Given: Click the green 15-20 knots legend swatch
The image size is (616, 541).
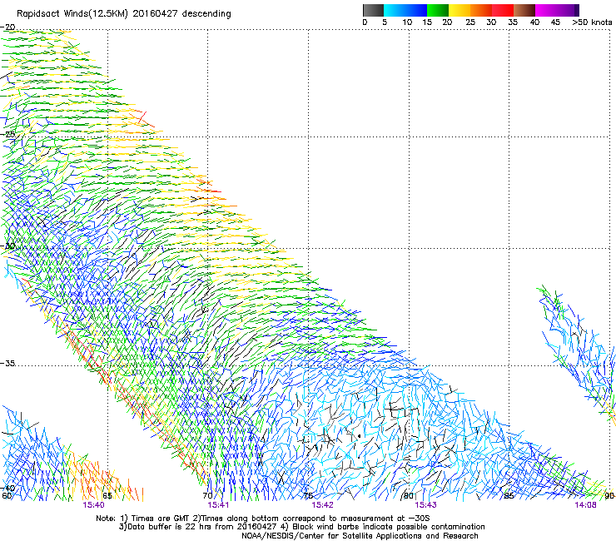Looking at the screenshot, I should click(x=438, y=10).
